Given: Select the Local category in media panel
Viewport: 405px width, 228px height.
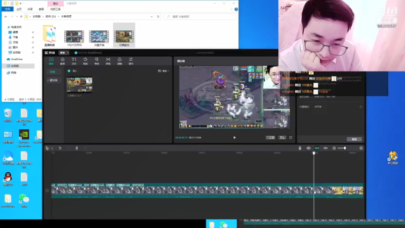Looking at the screenshot, I should (54, 71).
